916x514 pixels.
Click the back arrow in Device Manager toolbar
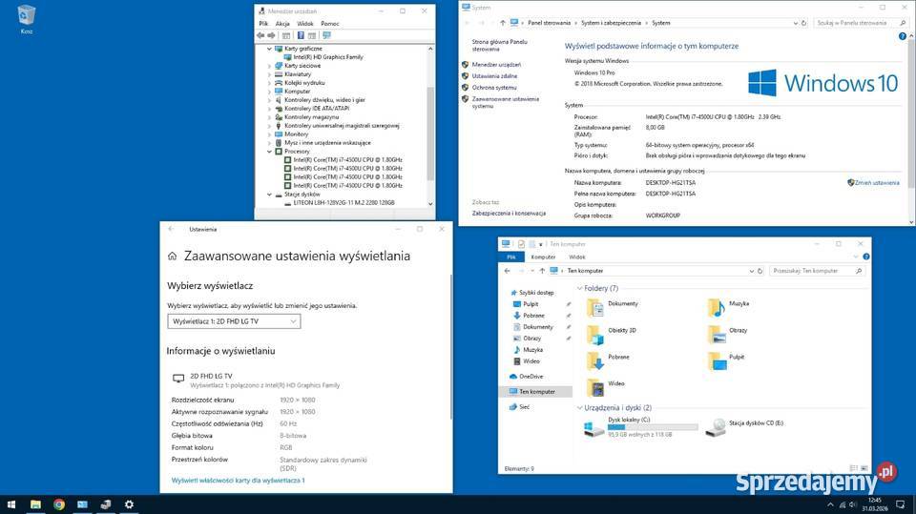click(260, 35)
